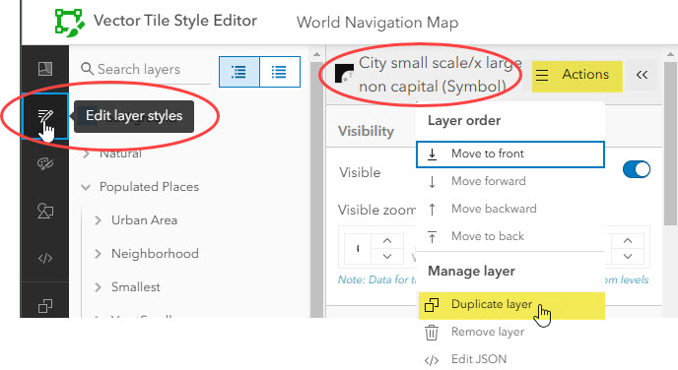
Task: Click the minimum zoom input field
Action: tap(358, 249)
